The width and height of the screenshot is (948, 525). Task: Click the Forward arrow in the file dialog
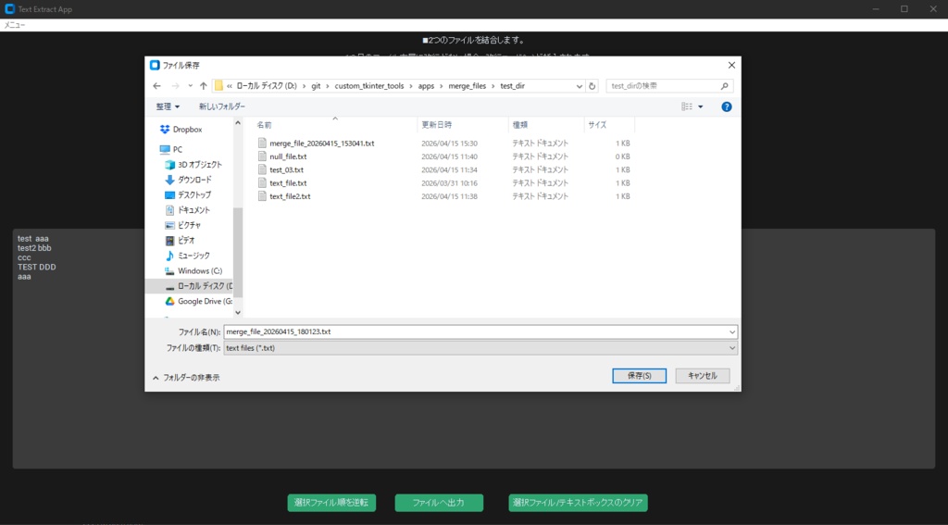tap(175, 86)
